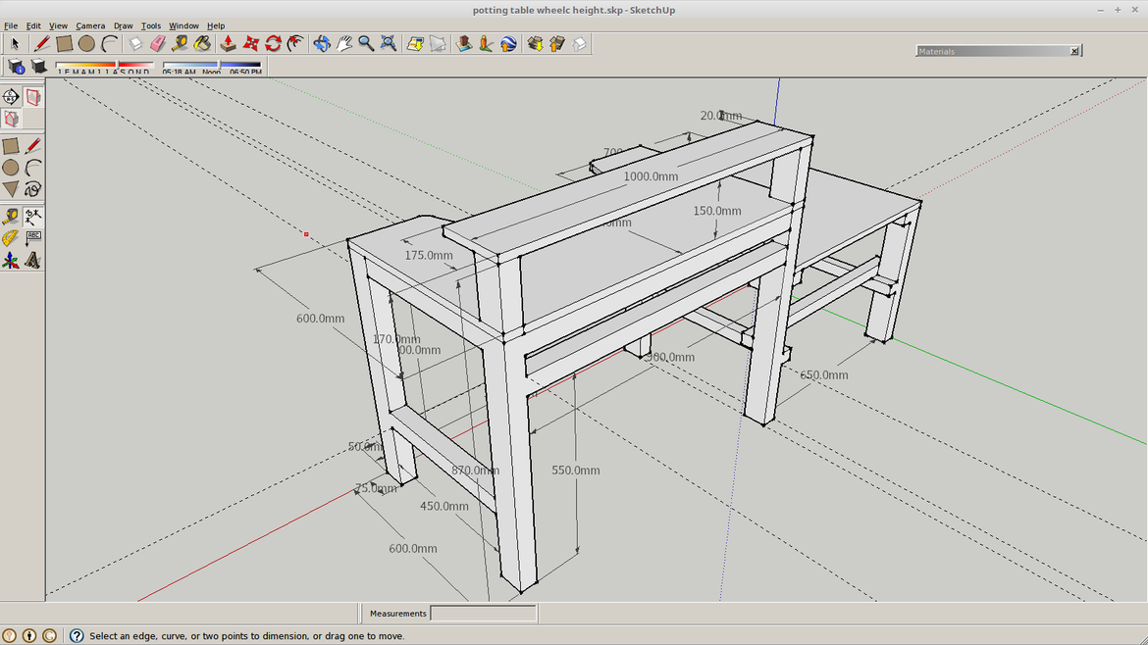Choose the Paint Bucket tool

click(202, 44)
